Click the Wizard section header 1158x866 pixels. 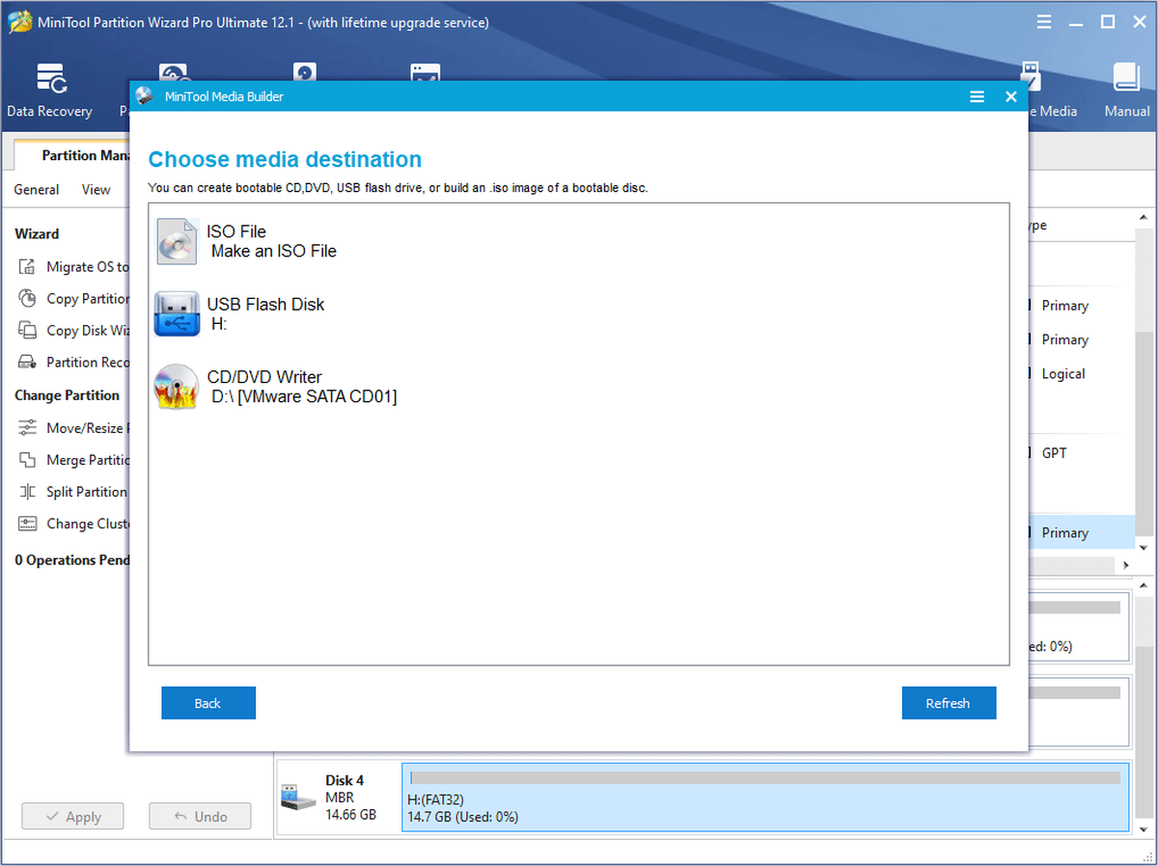[x=37, y=233]
